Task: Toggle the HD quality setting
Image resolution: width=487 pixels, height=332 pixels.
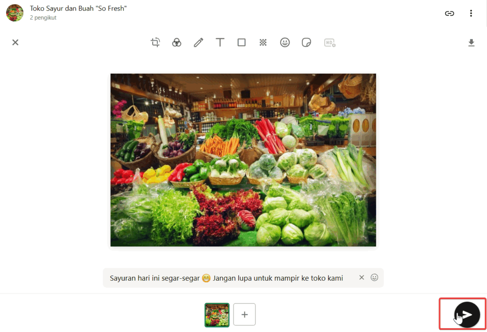Action: click(330, 42)
